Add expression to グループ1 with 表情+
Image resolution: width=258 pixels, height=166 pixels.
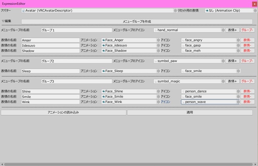pos(232,30)
